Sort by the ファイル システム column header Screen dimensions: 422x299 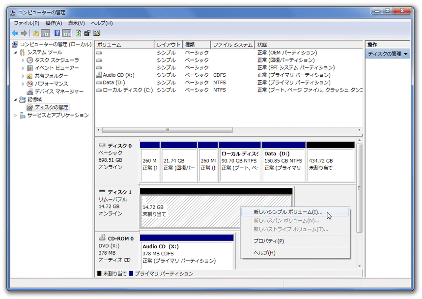pyautogui.click(x=233, y=45)
